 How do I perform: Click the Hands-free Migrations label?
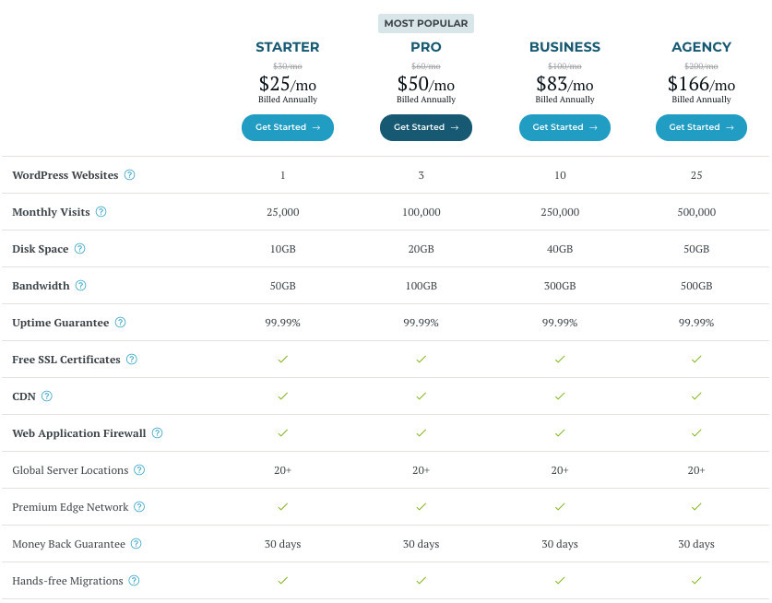67,581
